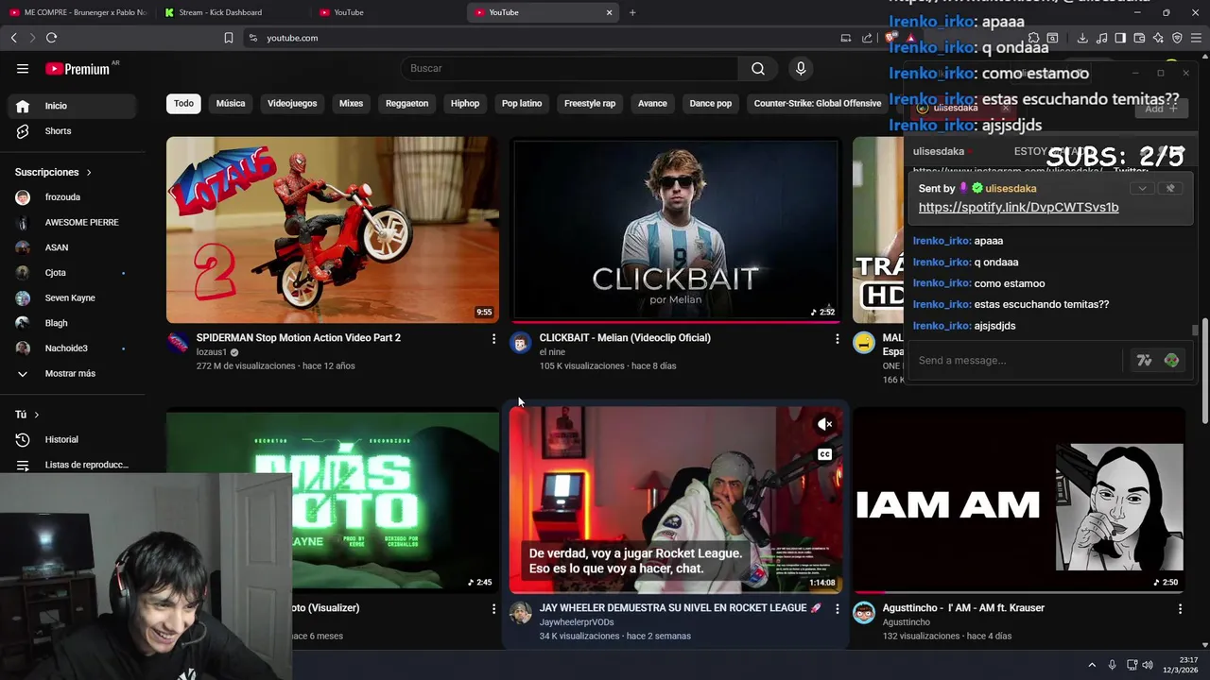Open Historial in the sidebar
Screen dimensions: 1210x680
pos(74,439)
